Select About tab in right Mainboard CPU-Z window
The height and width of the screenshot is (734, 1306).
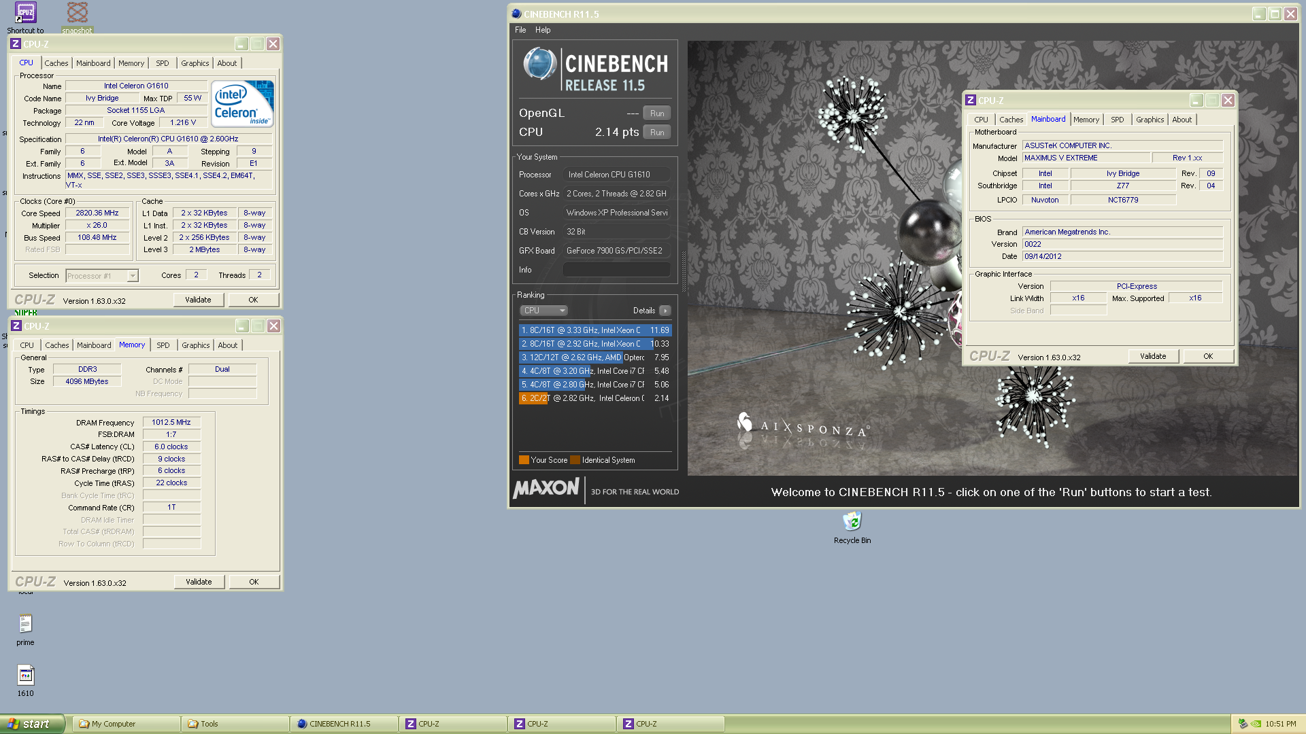click(x=1182, y=120)
